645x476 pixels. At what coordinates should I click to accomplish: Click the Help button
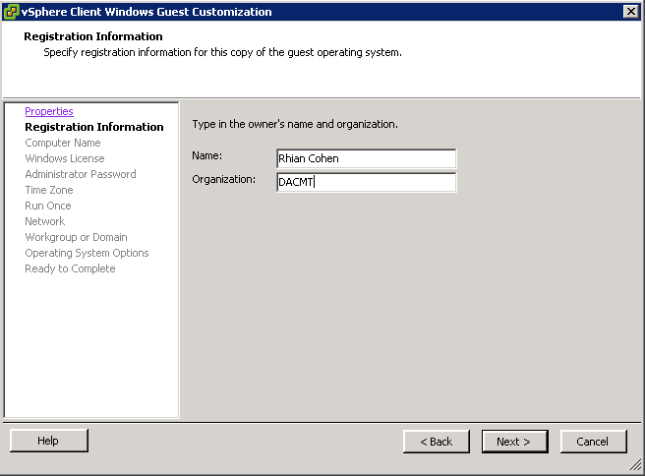[x=48, y=441]
